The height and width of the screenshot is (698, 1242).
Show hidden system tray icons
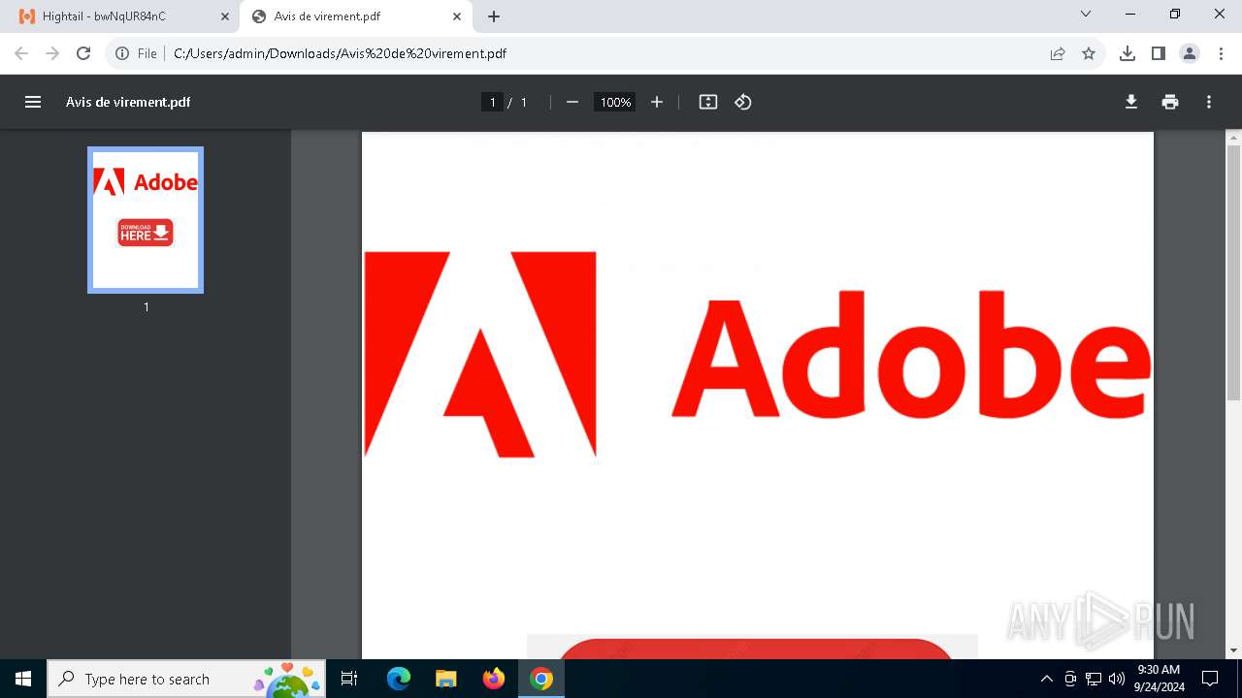[1046, 679]
